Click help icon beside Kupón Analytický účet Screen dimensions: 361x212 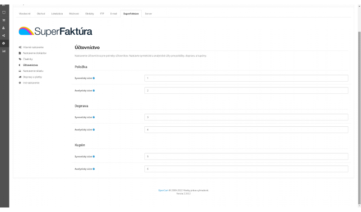(94, 169)
